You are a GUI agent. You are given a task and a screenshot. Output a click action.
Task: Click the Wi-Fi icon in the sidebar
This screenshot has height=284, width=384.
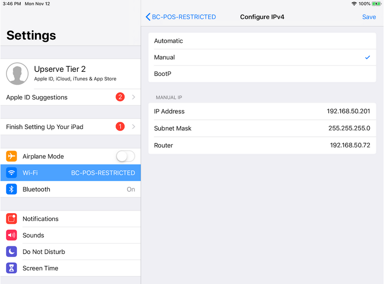pyautogui.click(x=11, y=173)
